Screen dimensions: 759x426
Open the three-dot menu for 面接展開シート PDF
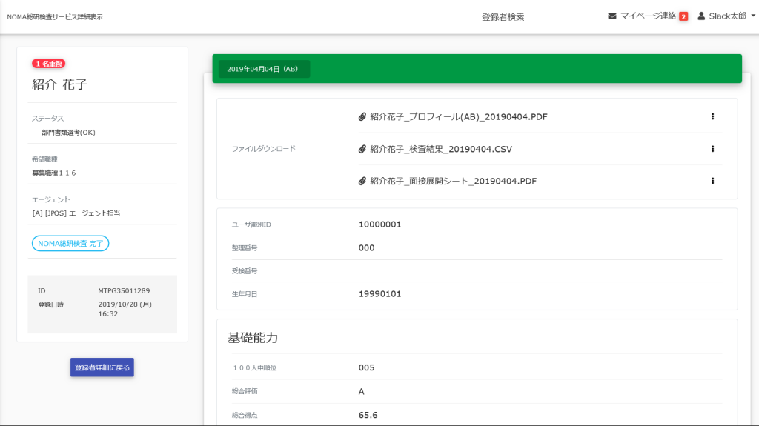712,181
